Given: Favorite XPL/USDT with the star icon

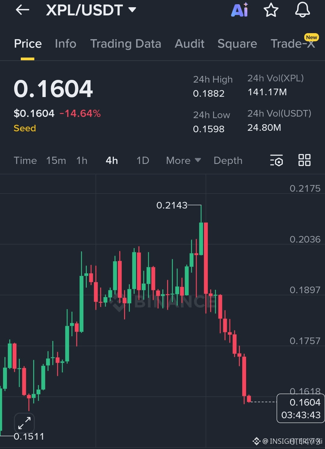Looking at the screenshot, I should 271,10.
